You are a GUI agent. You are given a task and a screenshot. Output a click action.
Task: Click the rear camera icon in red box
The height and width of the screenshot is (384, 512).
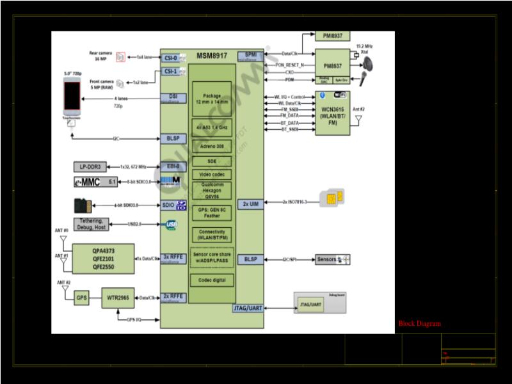(x=120, y=57)
